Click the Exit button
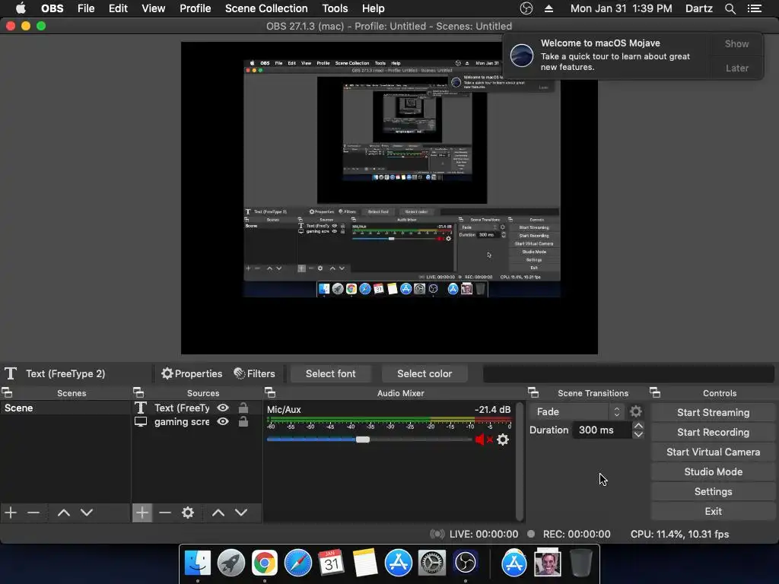Viewport: 779px width, 584px height. (713, 512)
